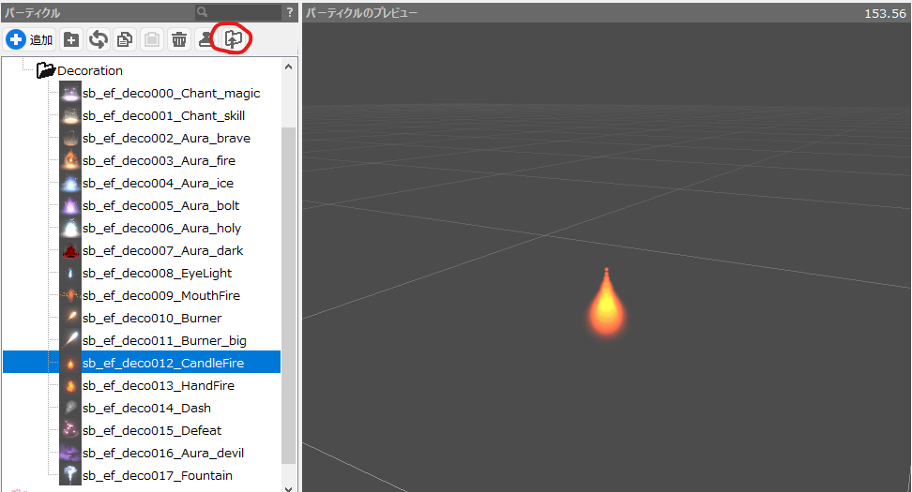Click the refresh arrows icon in the toolbar

tap(98, 39)
